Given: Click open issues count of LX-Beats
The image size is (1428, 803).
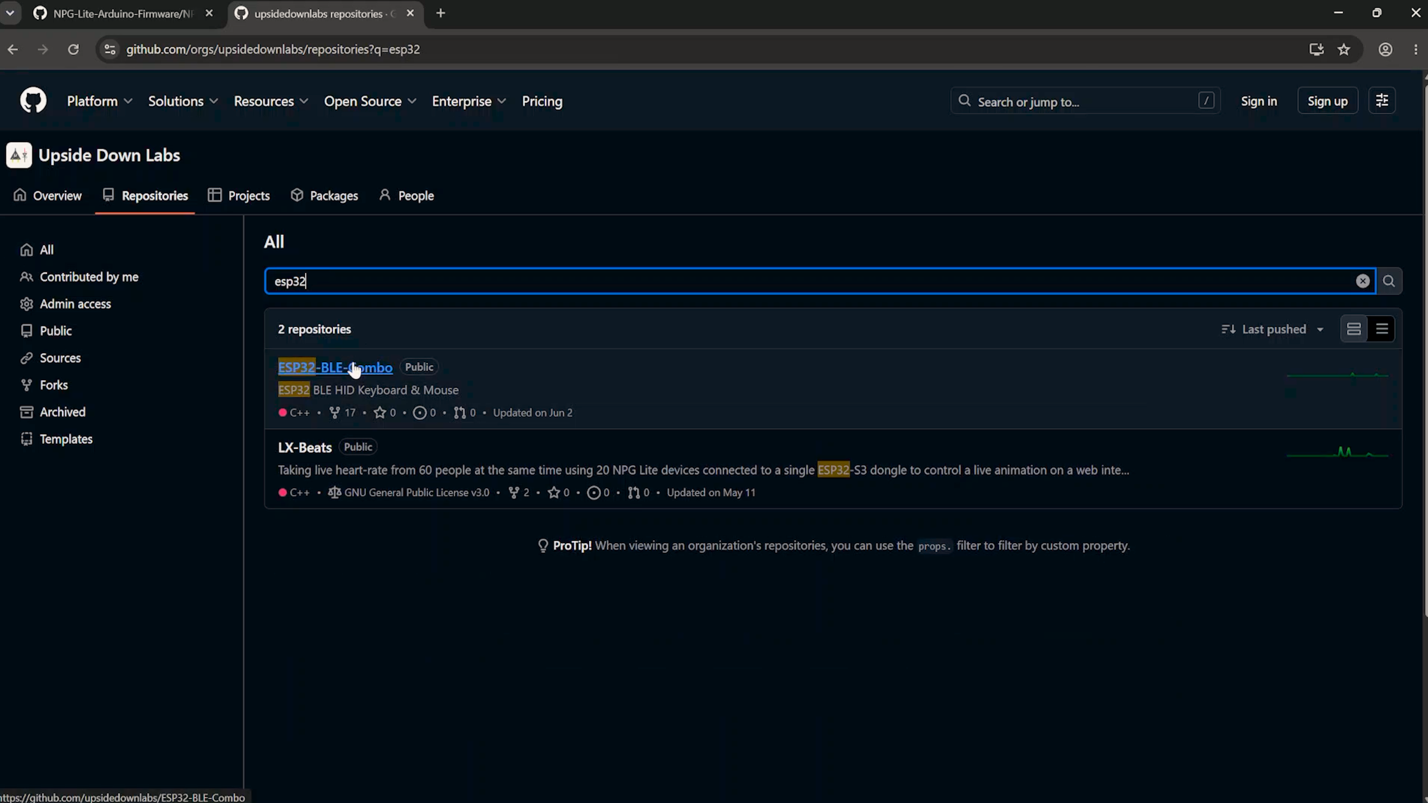Looking at the screenshot, I should pos(599,493).
